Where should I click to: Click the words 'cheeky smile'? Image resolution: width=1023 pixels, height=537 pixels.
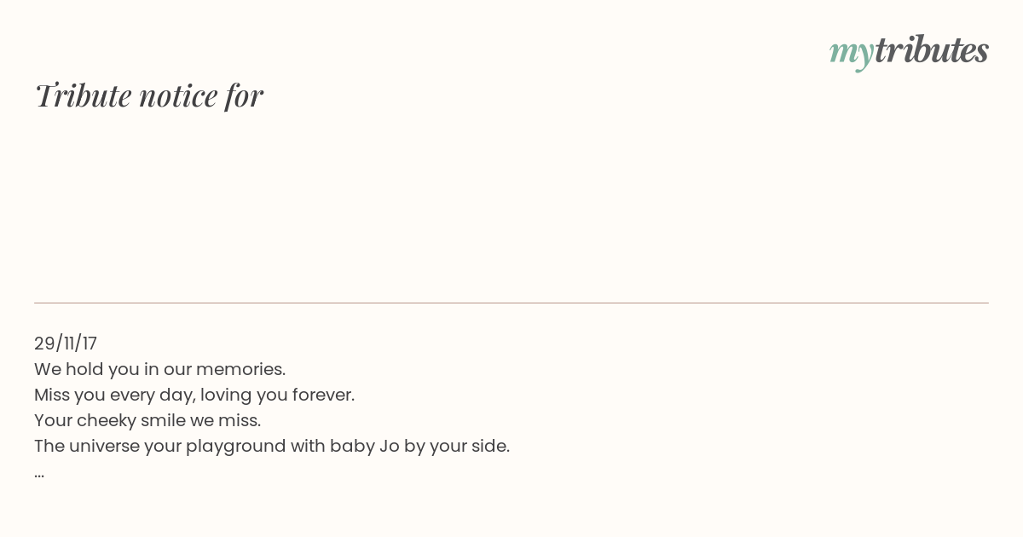pos(131,420)
